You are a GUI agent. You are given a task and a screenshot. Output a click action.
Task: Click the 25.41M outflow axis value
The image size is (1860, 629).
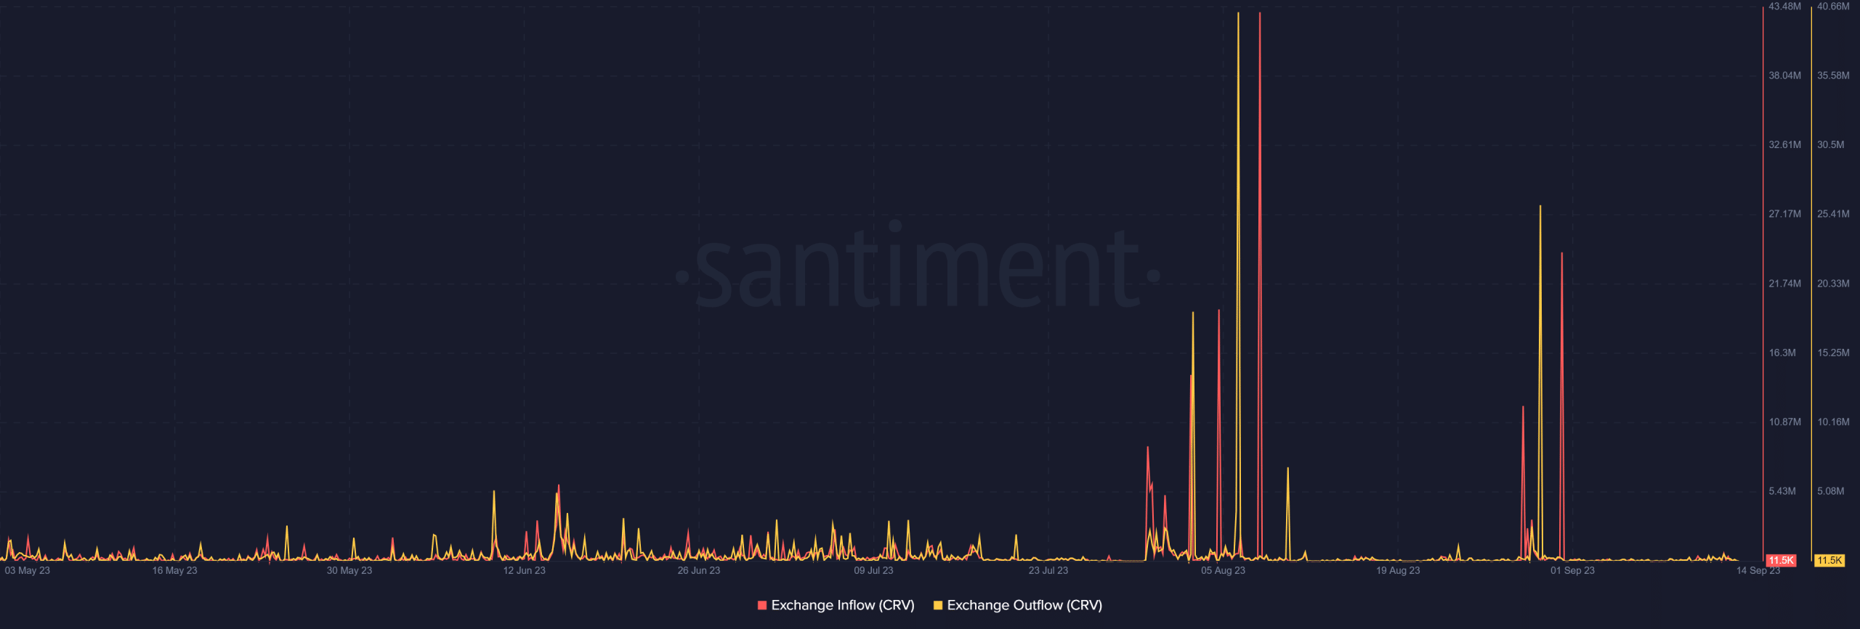pos(1833,214)
